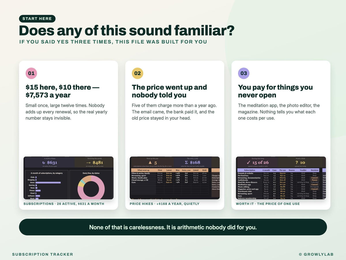This screenshot has height=260, width=346.
Task: Open the Subscriptions dashboard thumbnail
Action: [68, 178]
